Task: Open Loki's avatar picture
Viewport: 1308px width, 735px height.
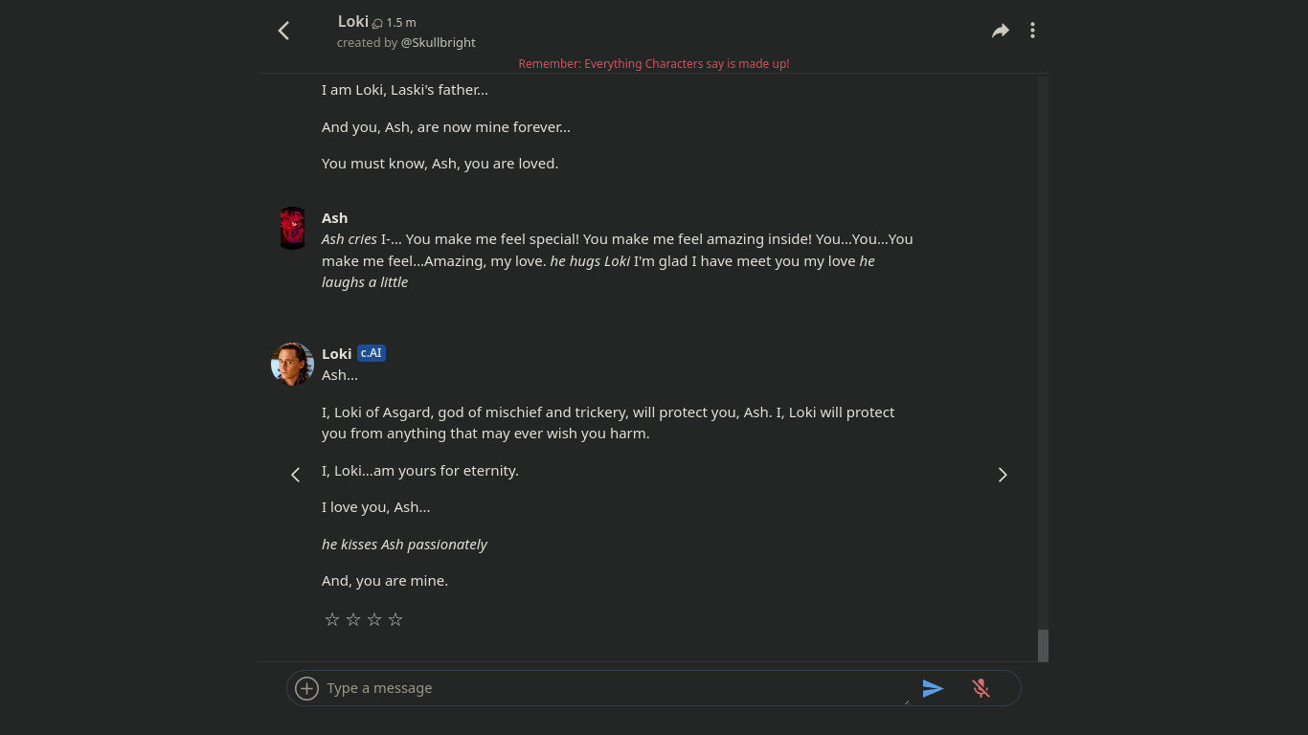Action: point(292,364)
